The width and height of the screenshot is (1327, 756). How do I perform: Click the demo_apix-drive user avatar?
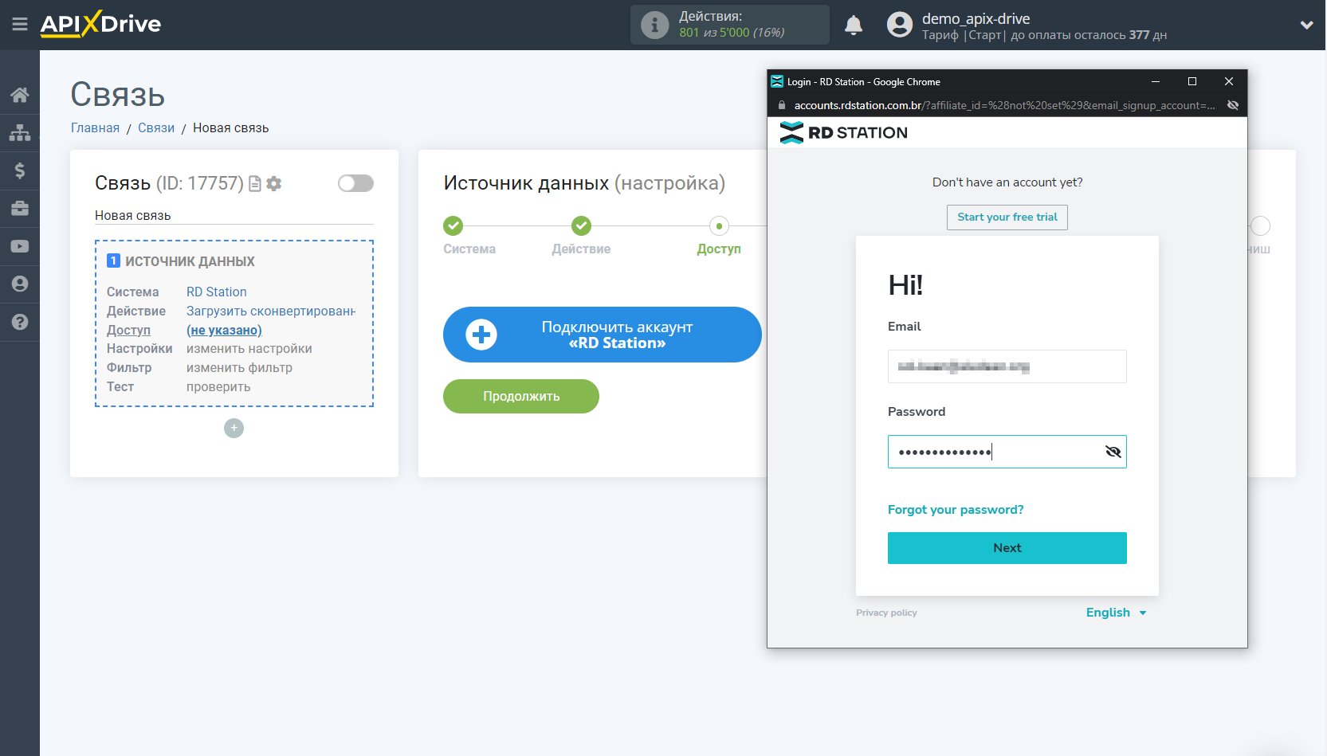coord(900,25)
